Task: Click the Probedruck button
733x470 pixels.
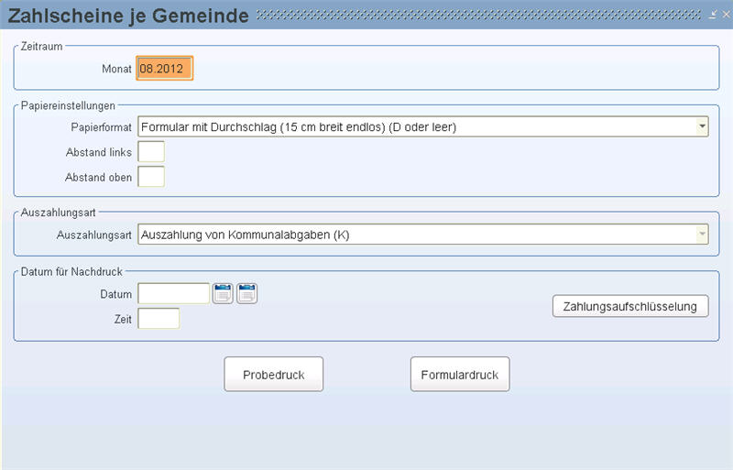Action: (x=273, y=374)
